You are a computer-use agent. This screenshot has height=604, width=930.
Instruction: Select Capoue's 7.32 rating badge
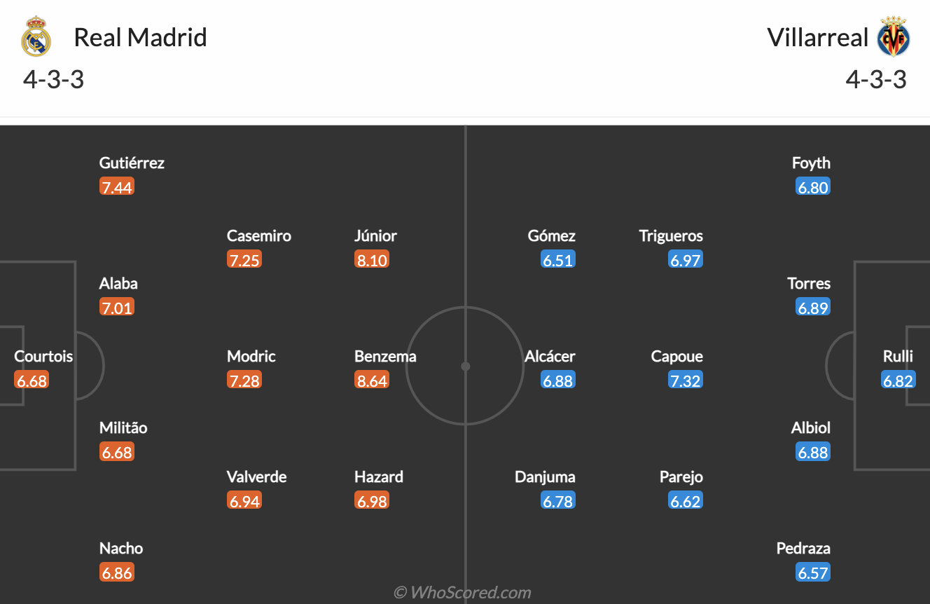click(x=686, y=381)
